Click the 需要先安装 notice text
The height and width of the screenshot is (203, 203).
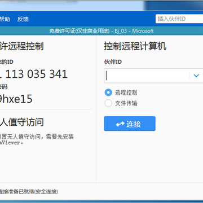click(x=60, y=136)
